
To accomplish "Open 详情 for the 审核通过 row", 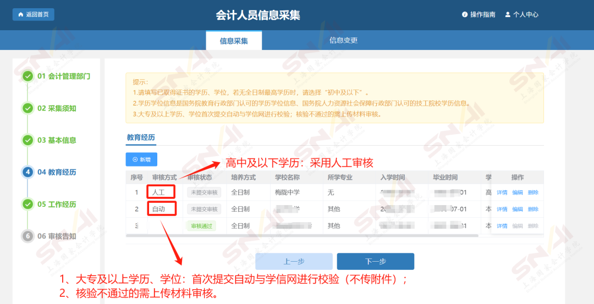I will click(502, 226).
